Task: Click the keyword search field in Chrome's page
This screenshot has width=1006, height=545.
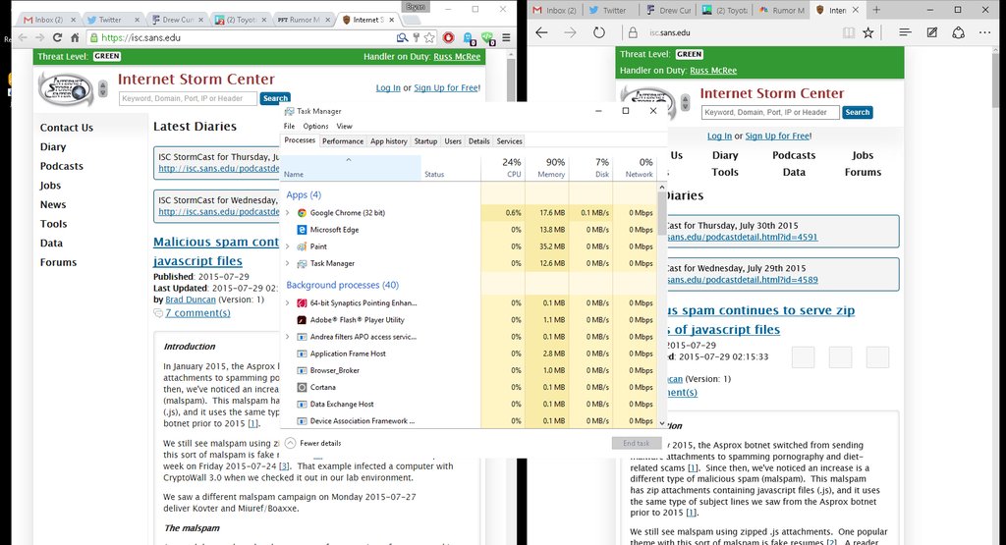Action: pyautogui.click(x=188, y=99)
